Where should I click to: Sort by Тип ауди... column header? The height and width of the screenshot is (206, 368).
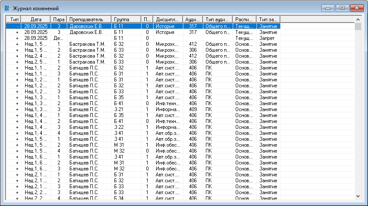click(x=218, y=19)
